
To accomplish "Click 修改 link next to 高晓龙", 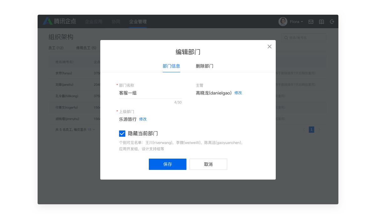I will point(238,93).
